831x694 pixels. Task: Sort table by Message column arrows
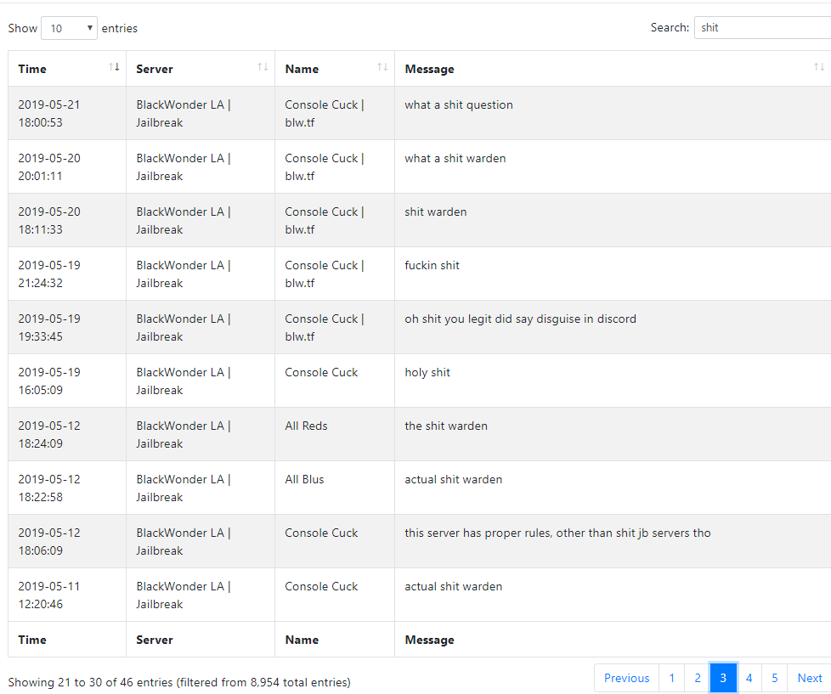tap(819, 67)
